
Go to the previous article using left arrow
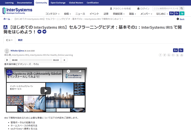40,32
